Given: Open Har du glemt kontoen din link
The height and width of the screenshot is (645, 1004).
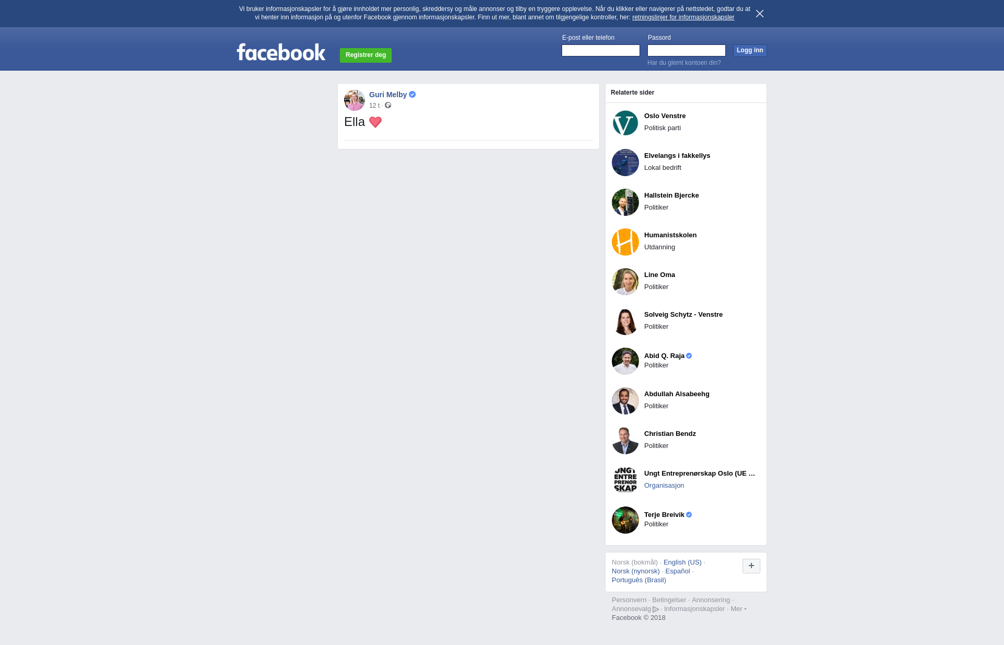Looking at the screenshot, I should 684,63.
